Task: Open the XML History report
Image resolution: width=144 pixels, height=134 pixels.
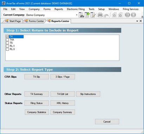Action: [x=63, y=103]
